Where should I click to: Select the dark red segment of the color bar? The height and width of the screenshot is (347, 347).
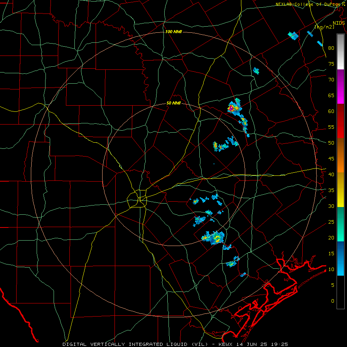click(340, 121)
